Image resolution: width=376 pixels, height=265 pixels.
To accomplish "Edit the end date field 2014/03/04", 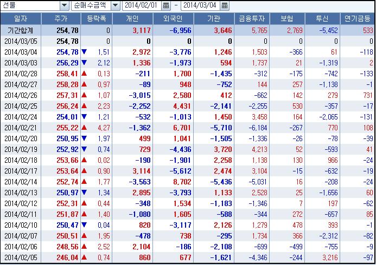I will pos(201,5).
